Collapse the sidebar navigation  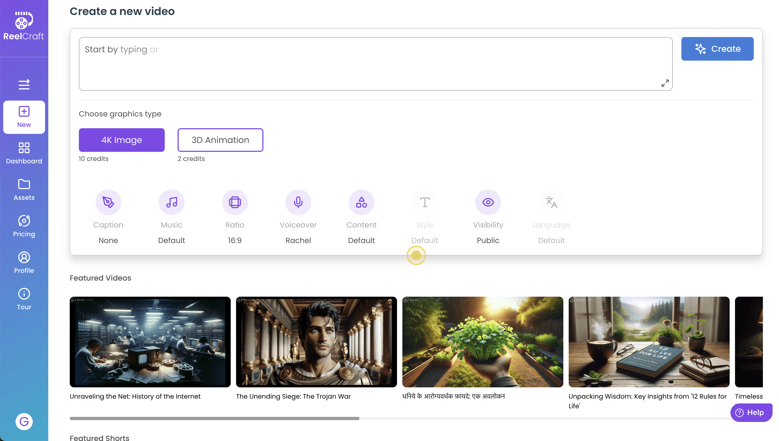click(24, 85)
